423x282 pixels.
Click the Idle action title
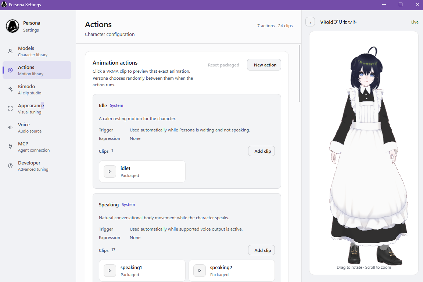point(103,105)
